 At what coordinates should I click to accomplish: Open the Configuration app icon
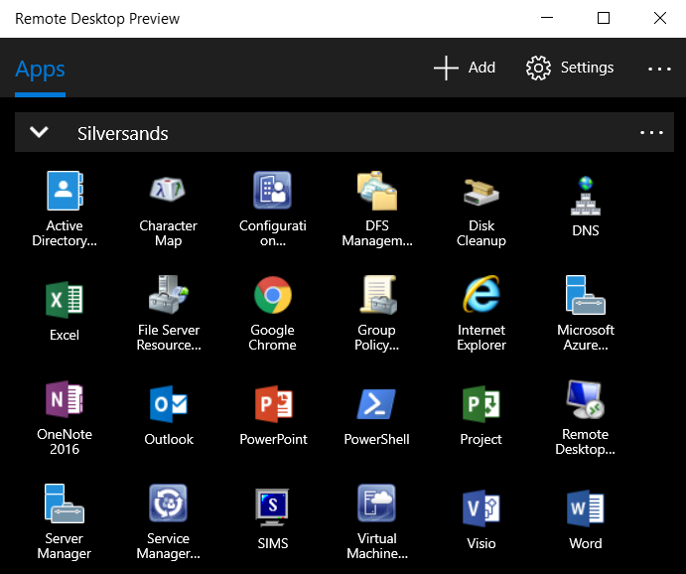(273, 191)
